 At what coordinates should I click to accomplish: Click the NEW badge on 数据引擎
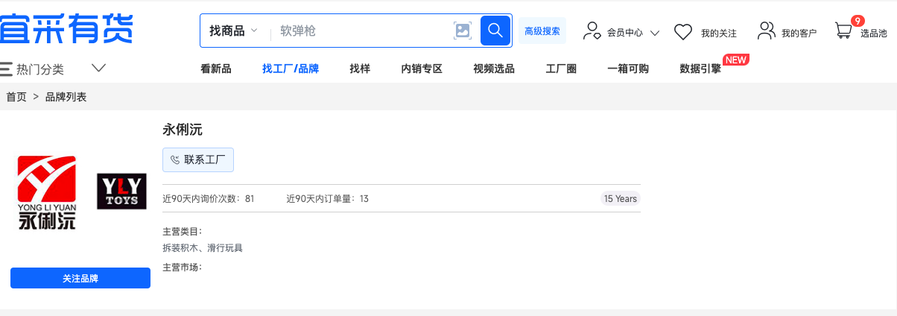pyautogui.click(x=736, y=60)
